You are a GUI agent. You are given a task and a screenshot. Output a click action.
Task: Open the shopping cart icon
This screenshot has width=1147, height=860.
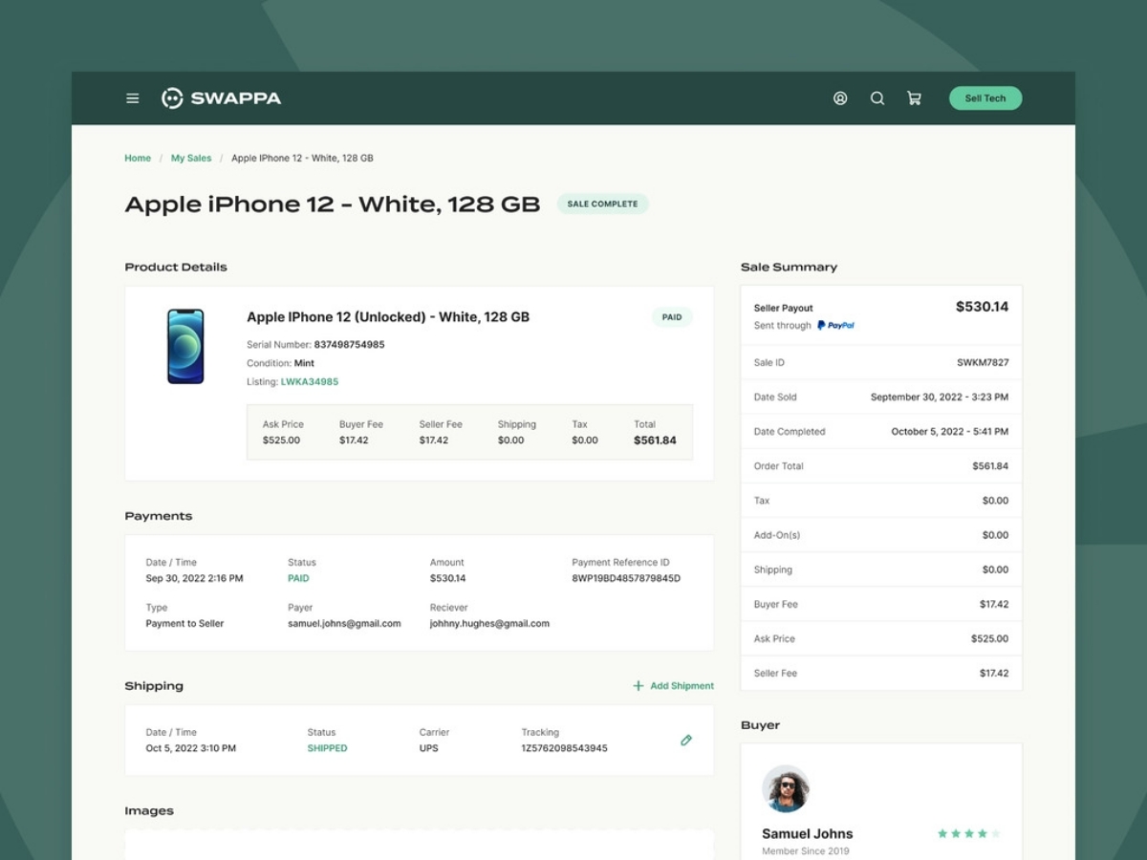click(x=914, y=98)
